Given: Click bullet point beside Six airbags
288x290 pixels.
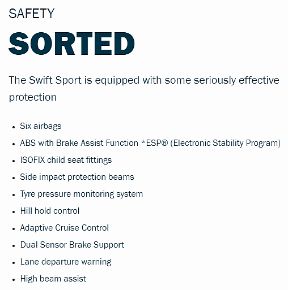Looking at the screenshot, I should [x=14, y=127].
